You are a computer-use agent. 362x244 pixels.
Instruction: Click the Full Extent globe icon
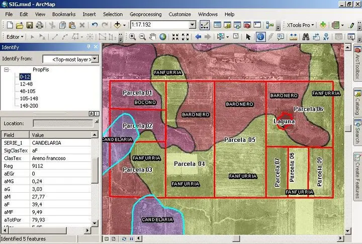(163, 37)
